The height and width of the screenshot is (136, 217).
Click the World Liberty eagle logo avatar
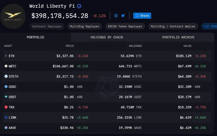click(x=13, y=16)
